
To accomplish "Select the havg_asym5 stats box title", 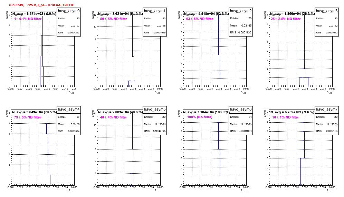I will point(155,110).
